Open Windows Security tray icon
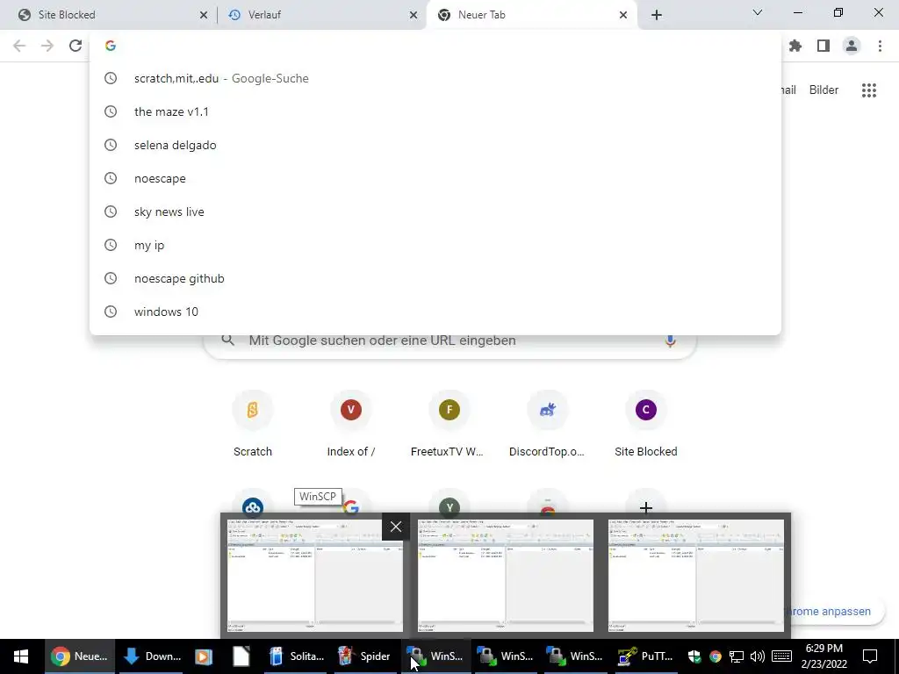Image resolution: width=899 pixels, height=674 pixels. pos(694,656)
